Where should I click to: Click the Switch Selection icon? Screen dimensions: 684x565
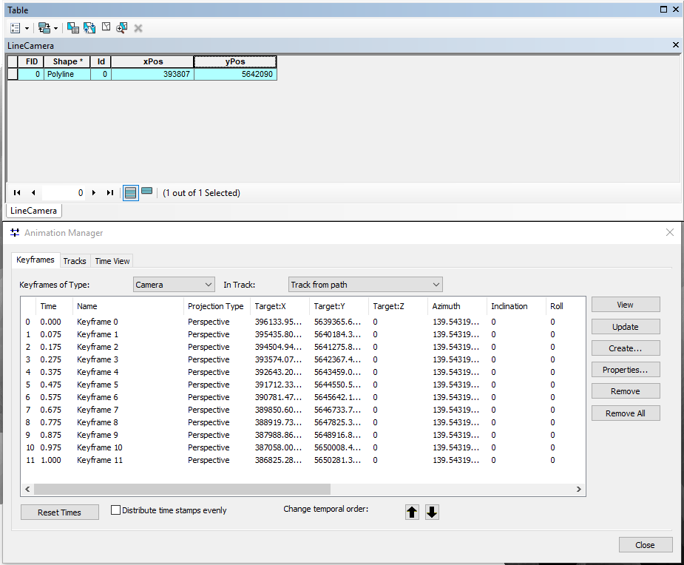[x=89, y=28]
